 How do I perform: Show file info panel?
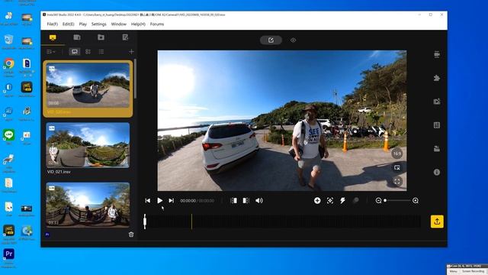(x=437, y=172)
